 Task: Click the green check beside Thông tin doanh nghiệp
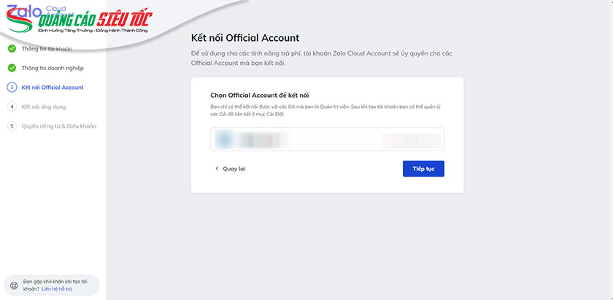pos(12,68)
